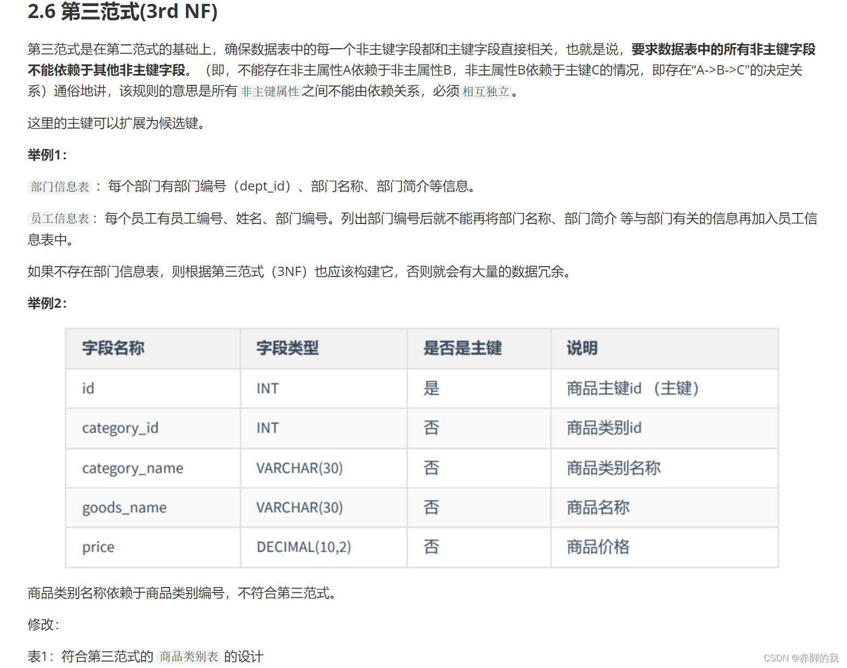This screenshot has width=847, height=668.
Task: Click description '商品类别id'
Action: pyautogui.click(x=604, y=428)
